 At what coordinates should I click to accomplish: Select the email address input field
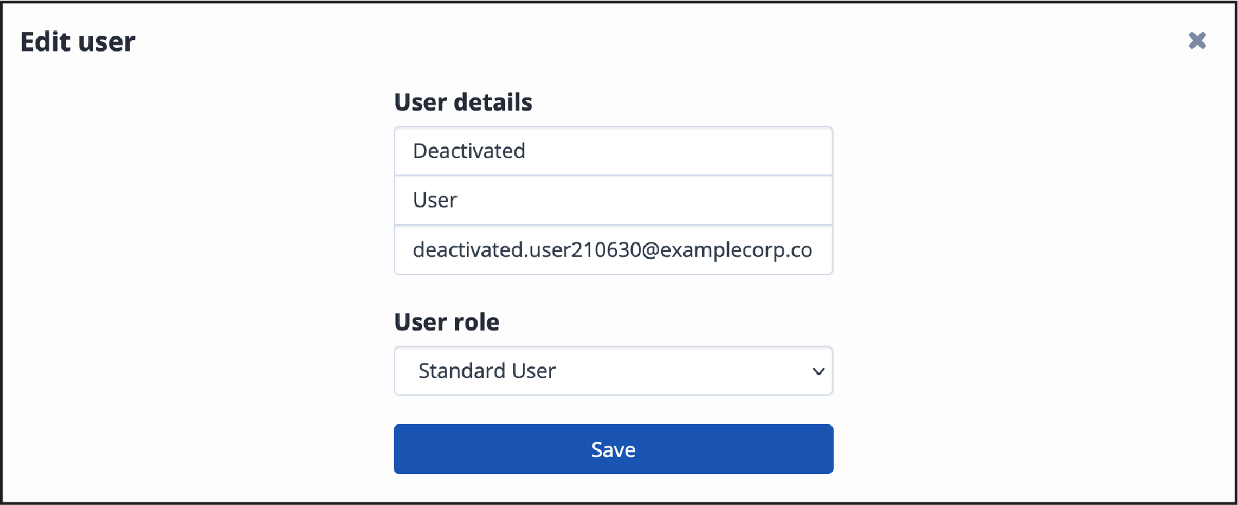pyautogui.click(x=613, y=250)
